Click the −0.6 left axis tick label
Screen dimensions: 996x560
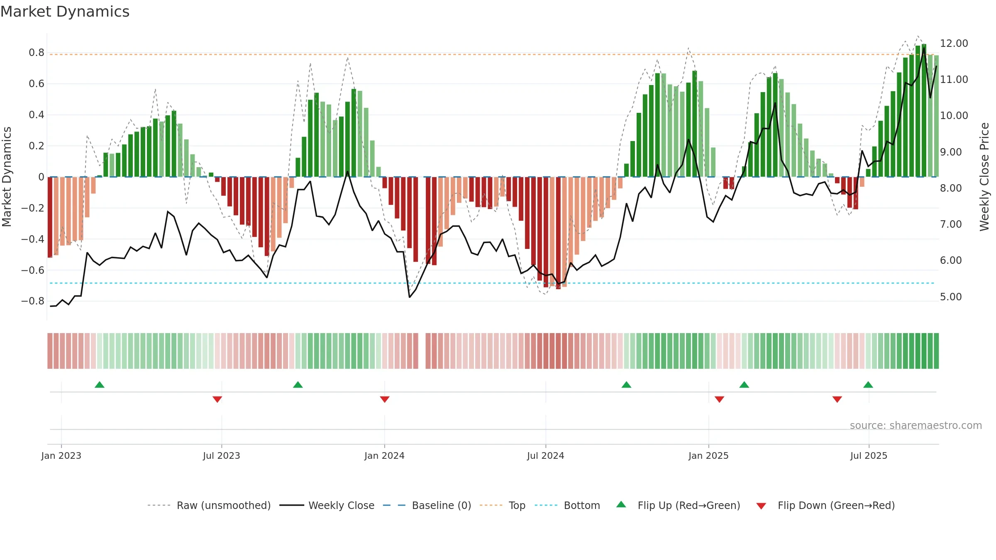33,270
